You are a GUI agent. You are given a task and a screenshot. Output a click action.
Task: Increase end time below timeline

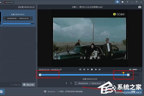pyautogui.click(x=104, y=82)
